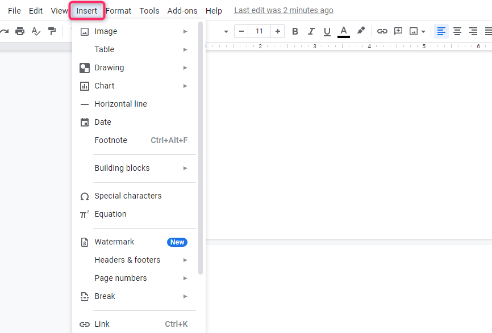Run the spell check icon
The height and width of the screenshot is (333, 492).
click(36, 31)
